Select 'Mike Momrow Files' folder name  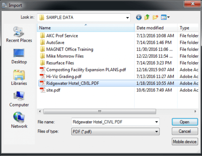(x=65, y=56)
